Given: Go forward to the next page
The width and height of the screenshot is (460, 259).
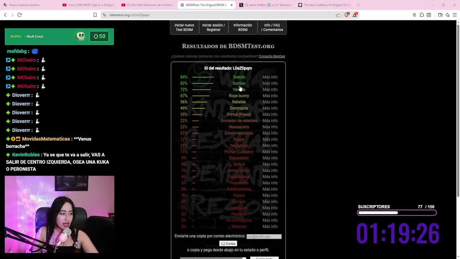Looking at the screenshot, I should (x=12, y=15).
